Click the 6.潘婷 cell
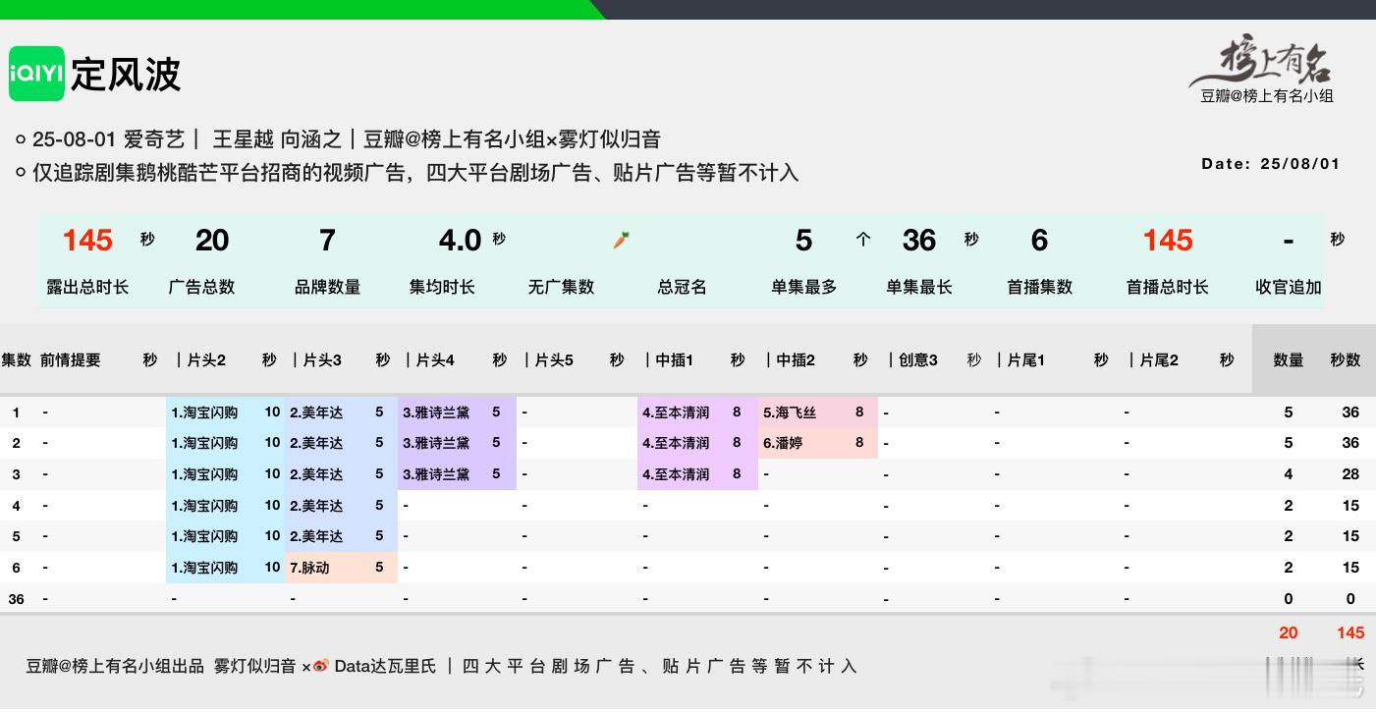Screen dimensions: 1376x713 [x=783, y=443]
